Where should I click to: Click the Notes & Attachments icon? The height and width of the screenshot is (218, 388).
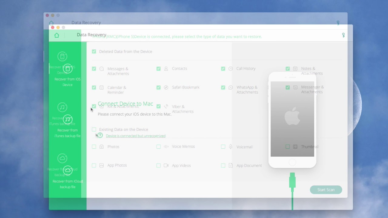coord(295,69)
